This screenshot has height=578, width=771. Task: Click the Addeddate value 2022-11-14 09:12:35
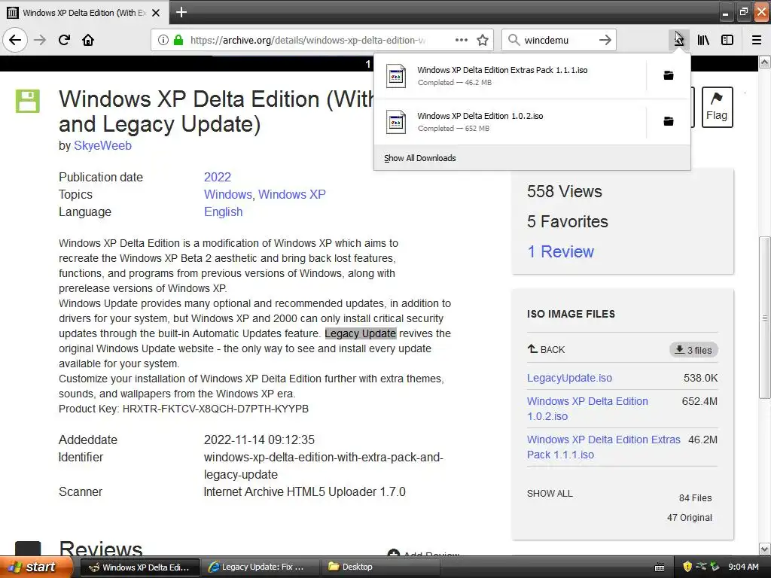[x=259, y=440]
